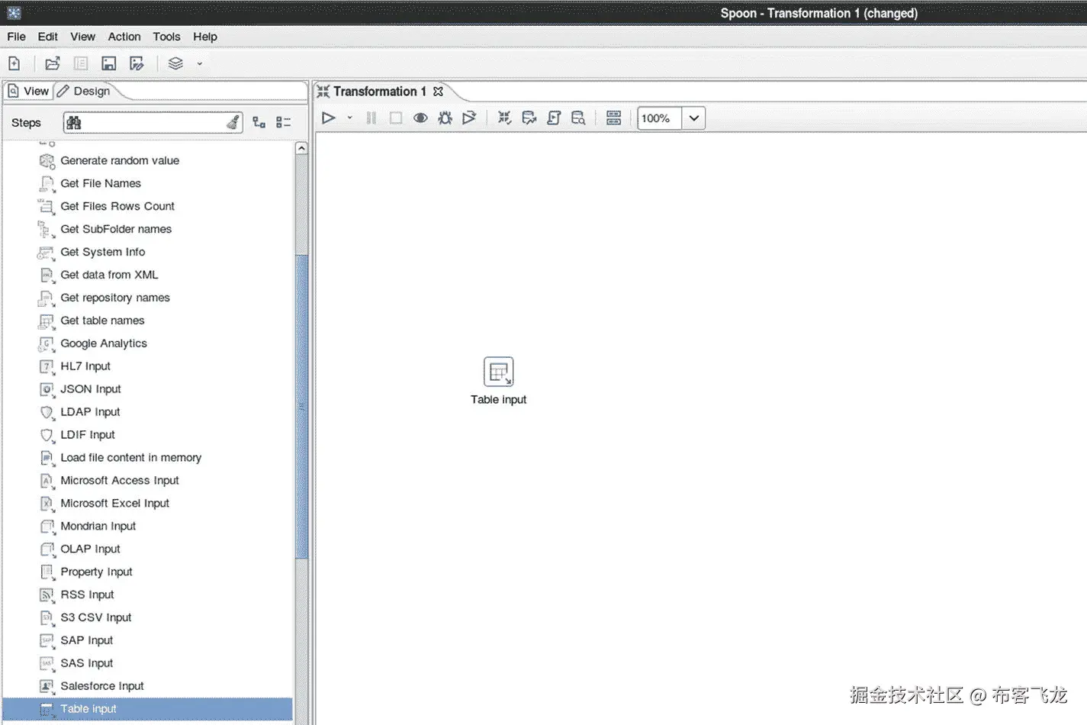The height and width of the screenshot is (725, 1087).
Task: Select Get SubFolder names step
Action: tap(116, 230)
